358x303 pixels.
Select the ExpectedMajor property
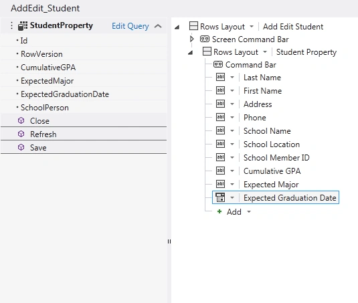pos(47,81)
